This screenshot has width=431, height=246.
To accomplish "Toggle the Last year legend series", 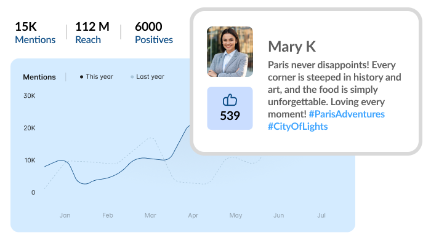I will tap(148, 77).
